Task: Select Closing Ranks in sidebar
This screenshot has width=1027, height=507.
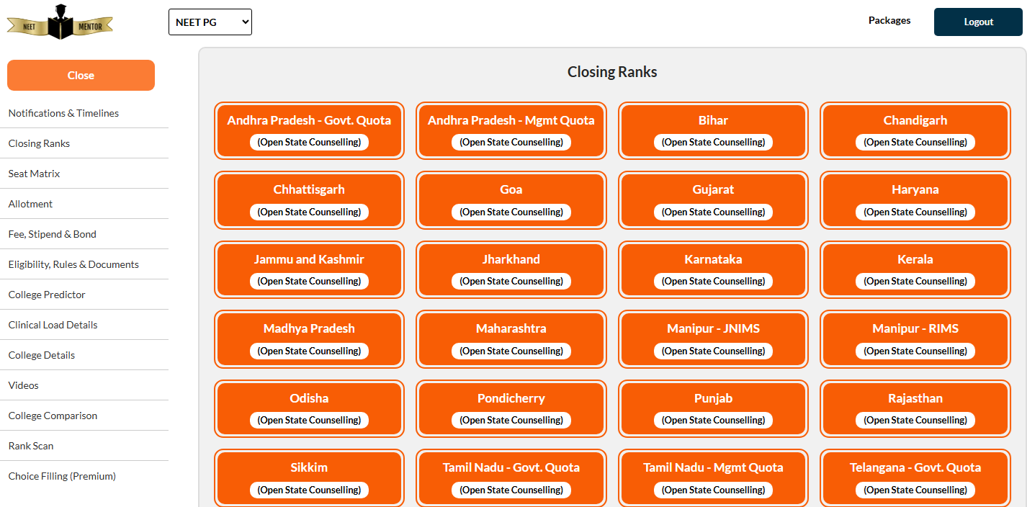Action: [39, 143]
